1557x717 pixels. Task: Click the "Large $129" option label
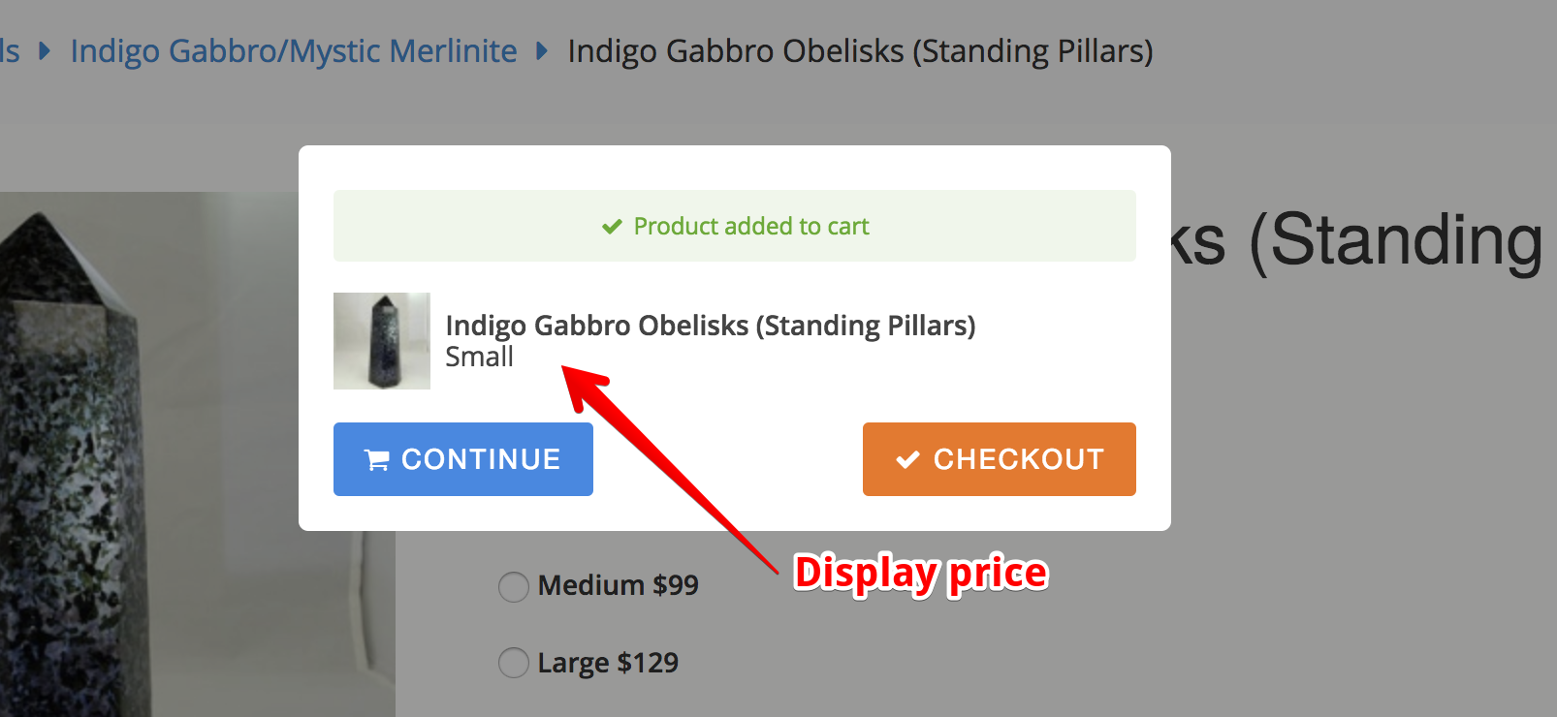(x=608, y=664)
